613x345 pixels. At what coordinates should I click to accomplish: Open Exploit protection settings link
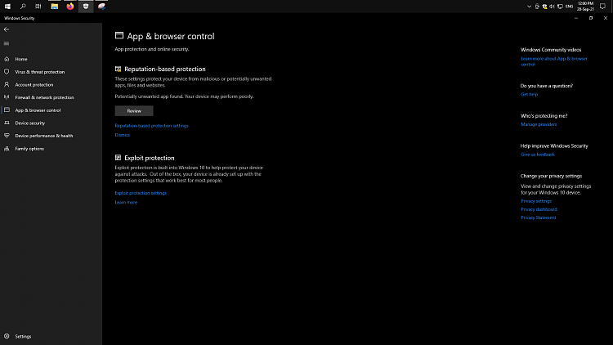141,193
